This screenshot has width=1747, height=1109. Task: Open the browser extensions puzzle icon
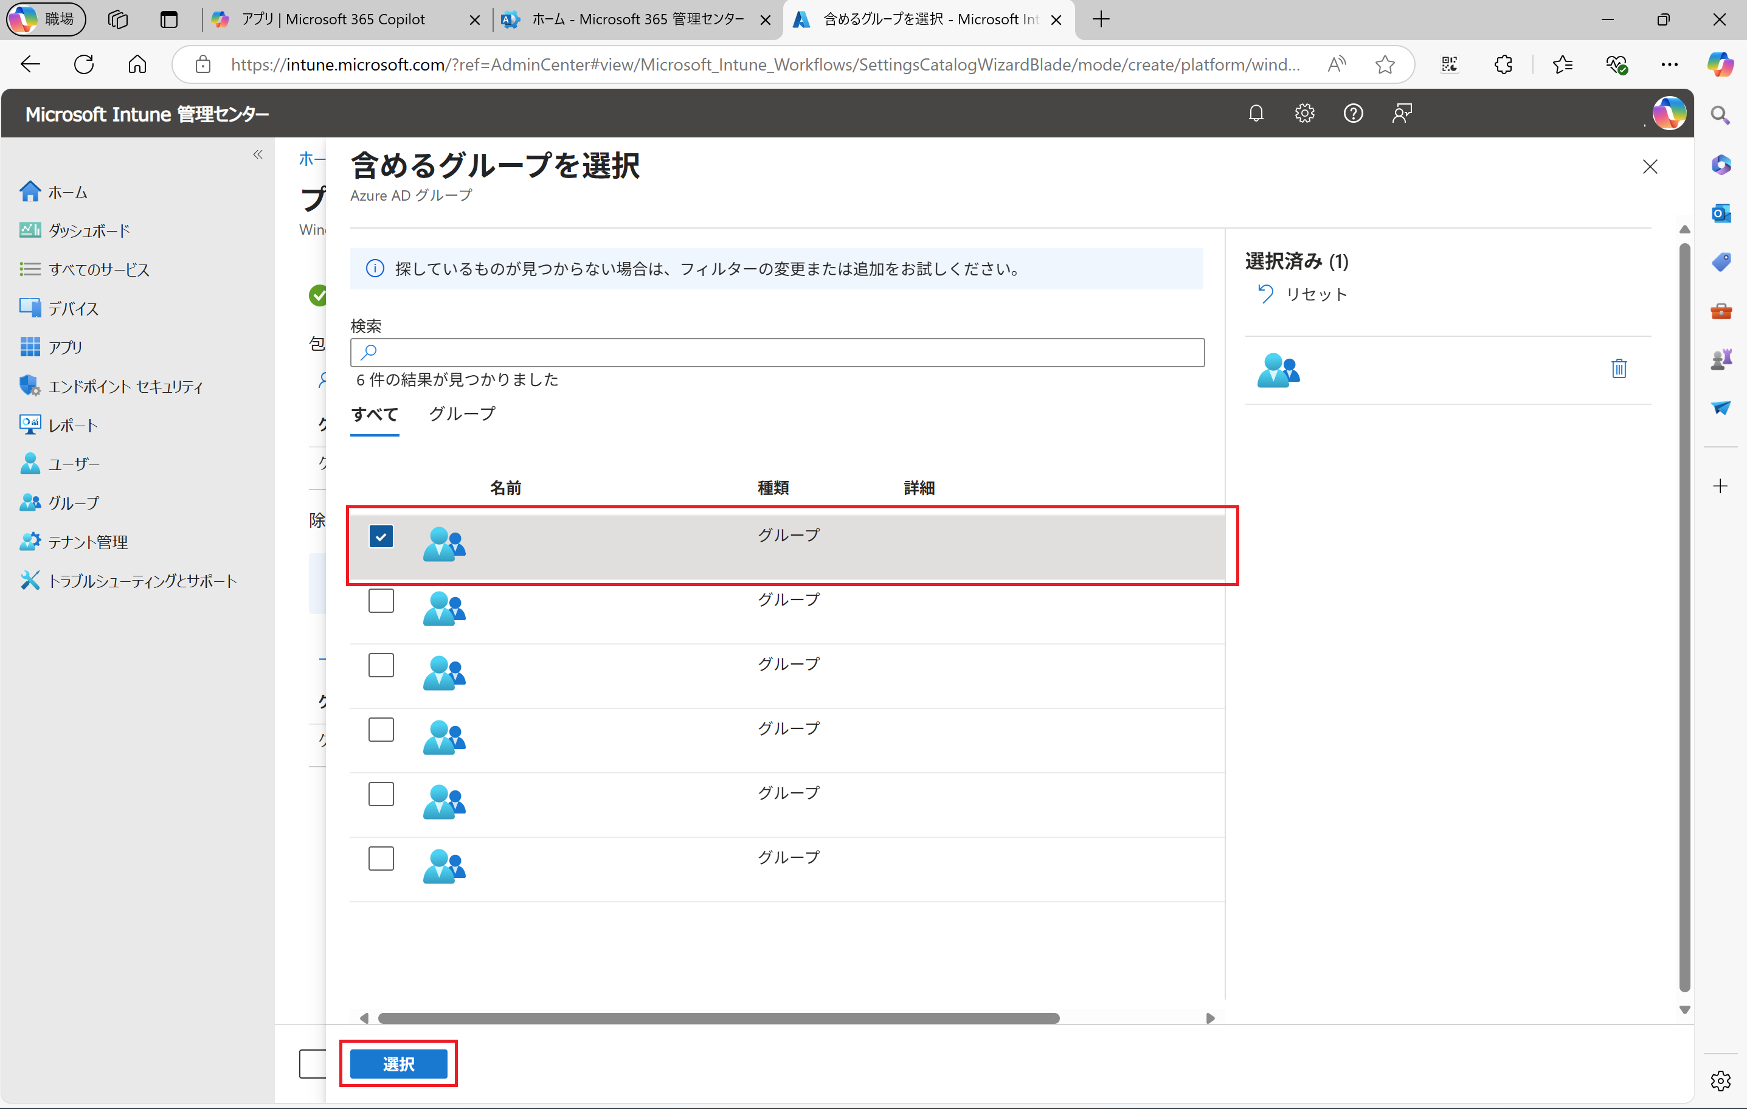pos(1503,64)
